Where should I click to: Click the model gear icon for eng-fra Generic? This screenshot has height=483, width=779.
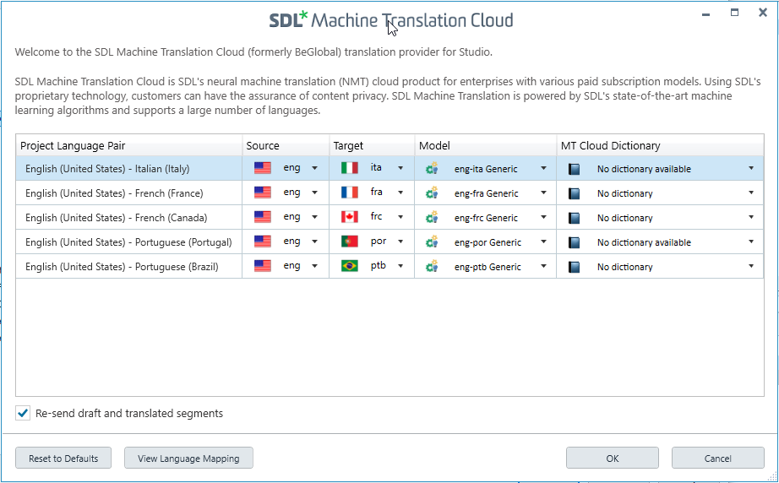click(x=432, y=193)
